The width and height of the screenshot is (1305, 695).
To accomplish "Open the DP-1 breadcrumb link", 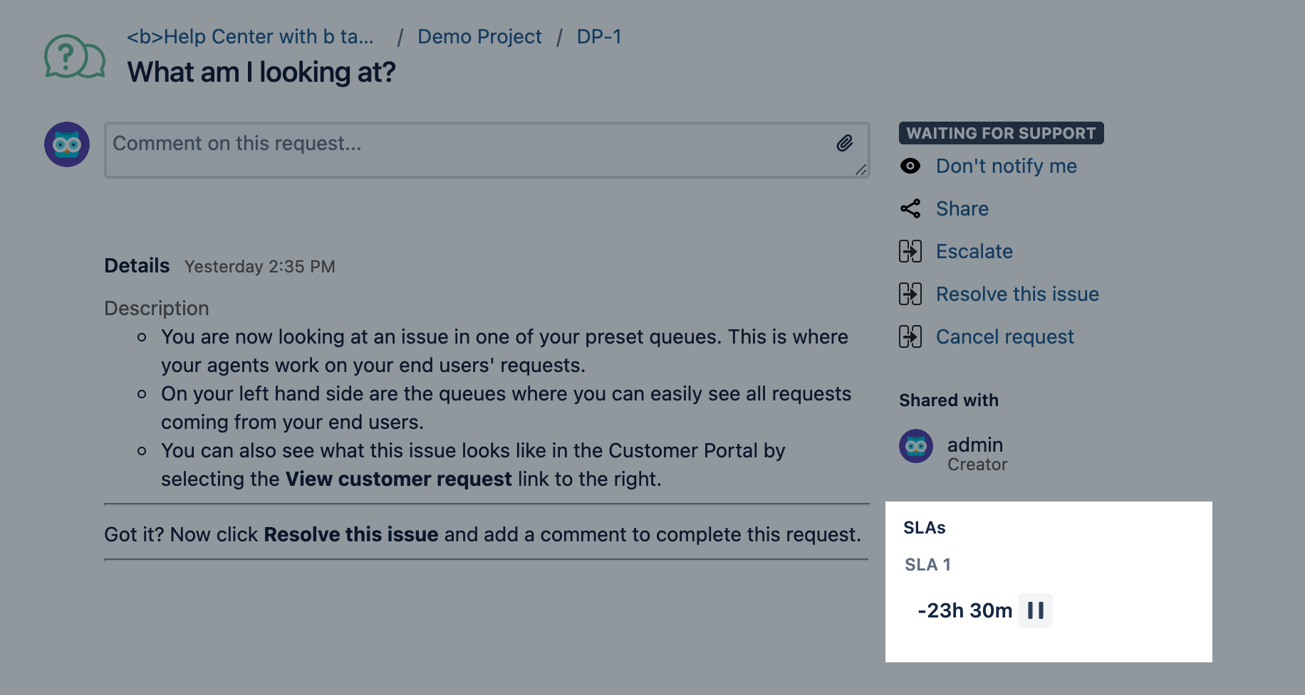I will tap(599, 37).
